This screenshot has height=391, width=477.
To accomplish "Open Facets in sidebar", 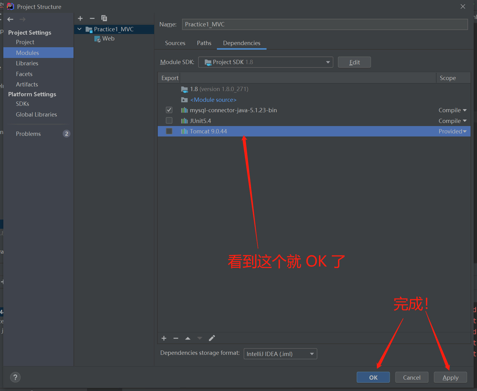I will pos(24,74).
